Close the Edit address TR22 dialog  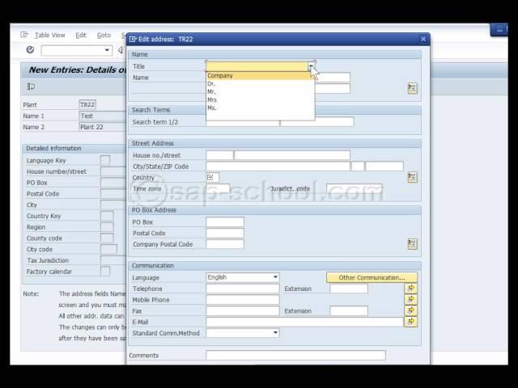coord(423,40)
